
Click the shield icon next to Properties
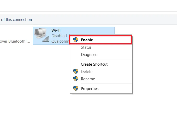[76, 88]
